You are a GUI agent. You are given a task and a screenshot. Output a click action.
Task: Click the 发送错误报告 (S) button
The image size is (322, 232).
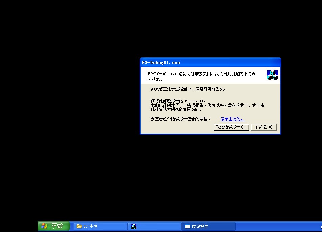[231, 127]
